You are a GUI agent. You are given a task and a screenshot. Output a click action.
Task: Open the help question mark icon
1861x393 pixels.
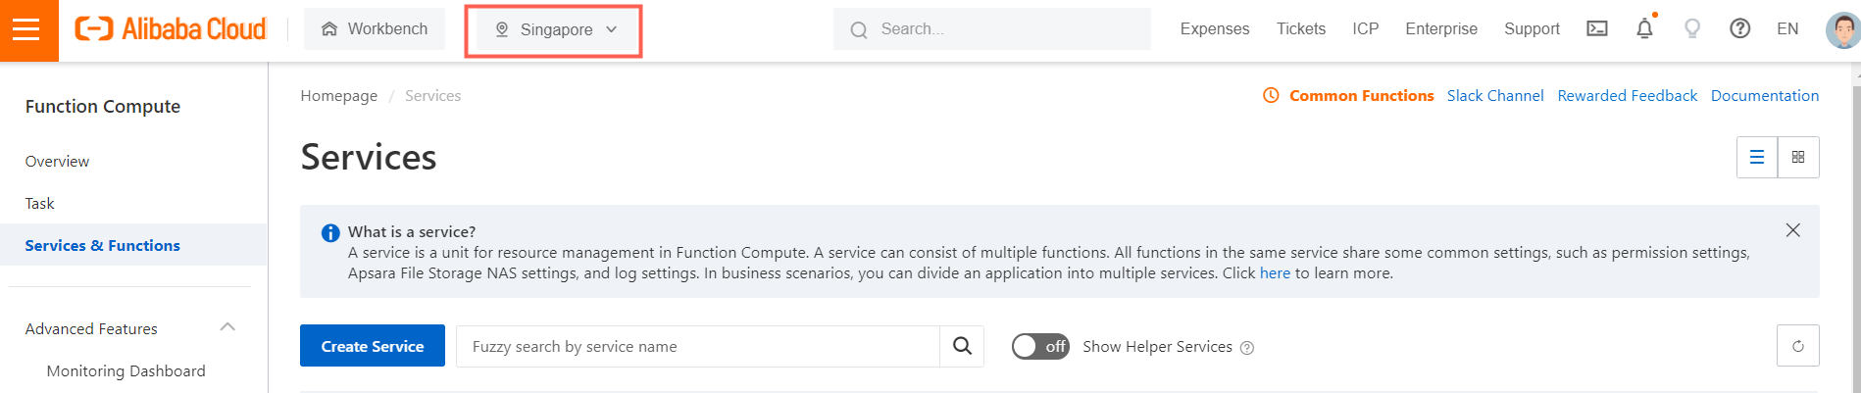click(1739, 29)
